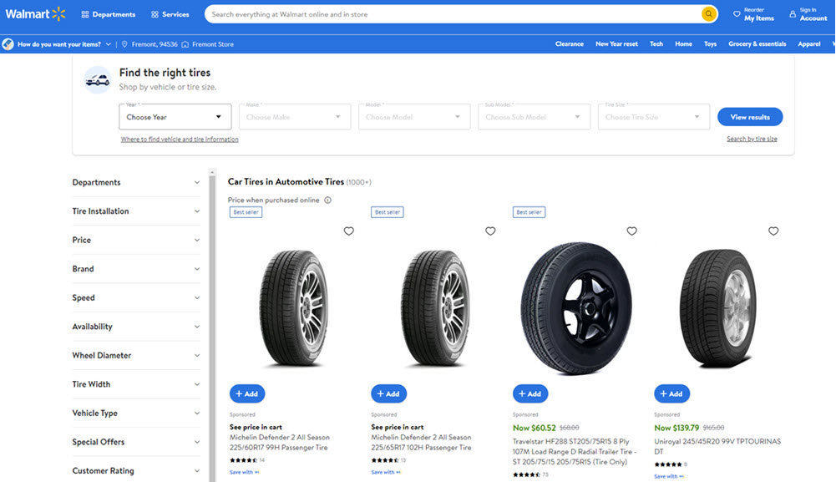Open Where to find vehicle and tire information
The height and width of the screenshot is (482, 836).
pos(181,138)
